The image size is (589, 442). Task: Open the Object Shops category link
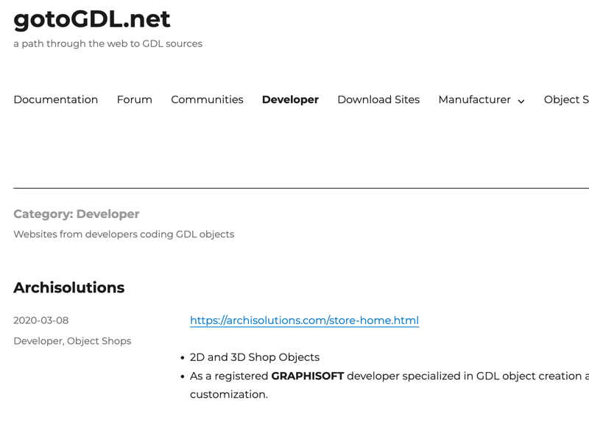tap(99, 341)
